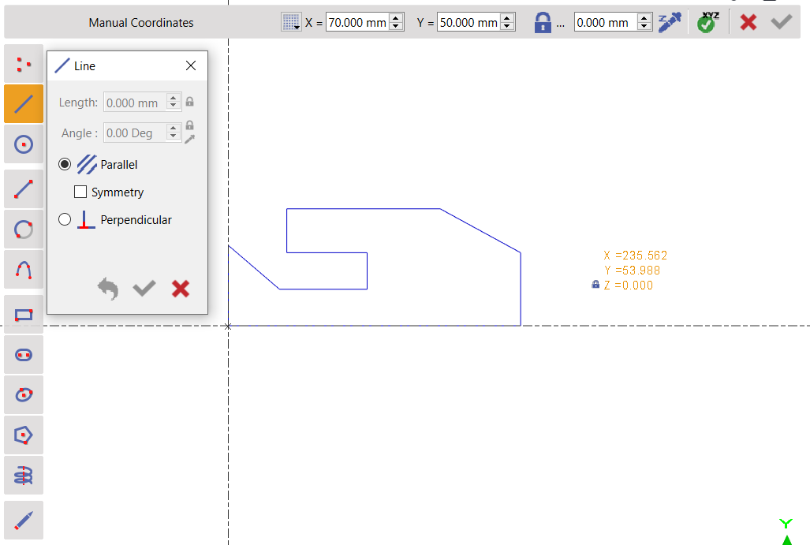Cancel the Line panel with red X
Screen dimensions: 810x545
coord(181,289)
